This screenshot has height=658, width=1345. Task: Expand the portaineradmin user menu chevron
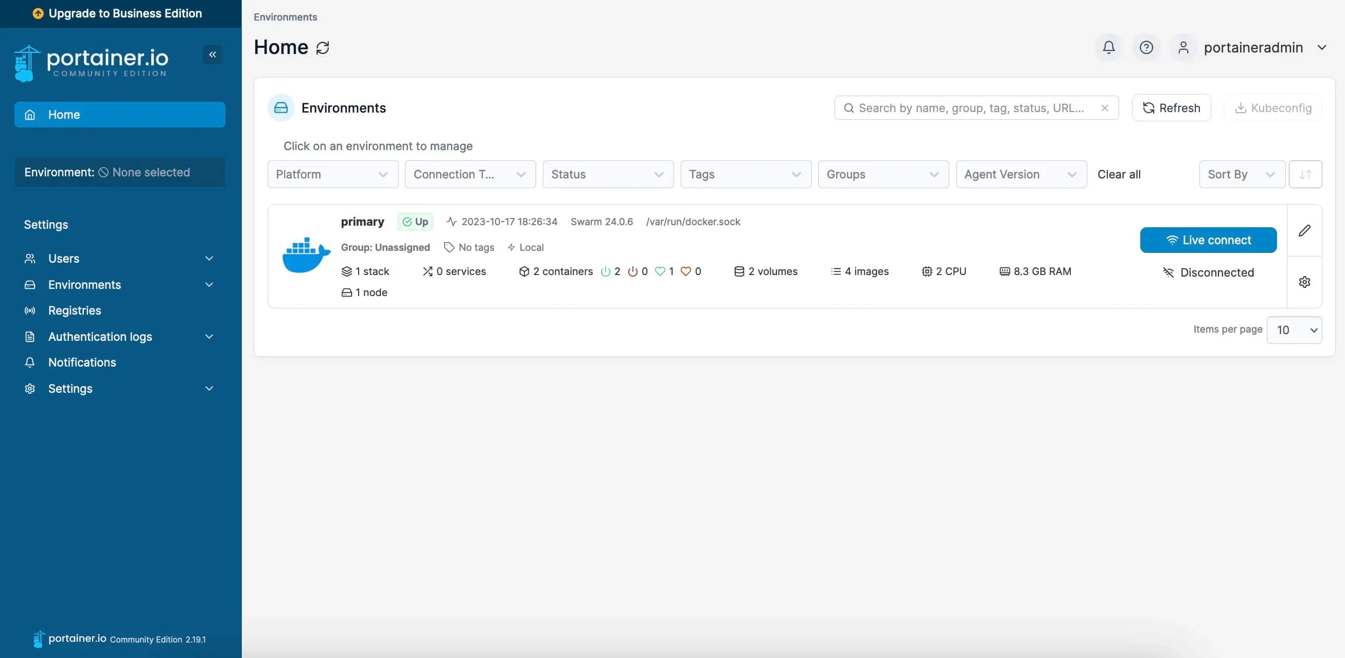pos(1321,47)
